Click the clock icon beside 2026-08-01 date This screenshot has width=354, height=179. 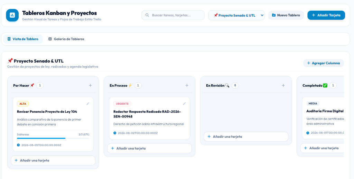coord(308,133)
